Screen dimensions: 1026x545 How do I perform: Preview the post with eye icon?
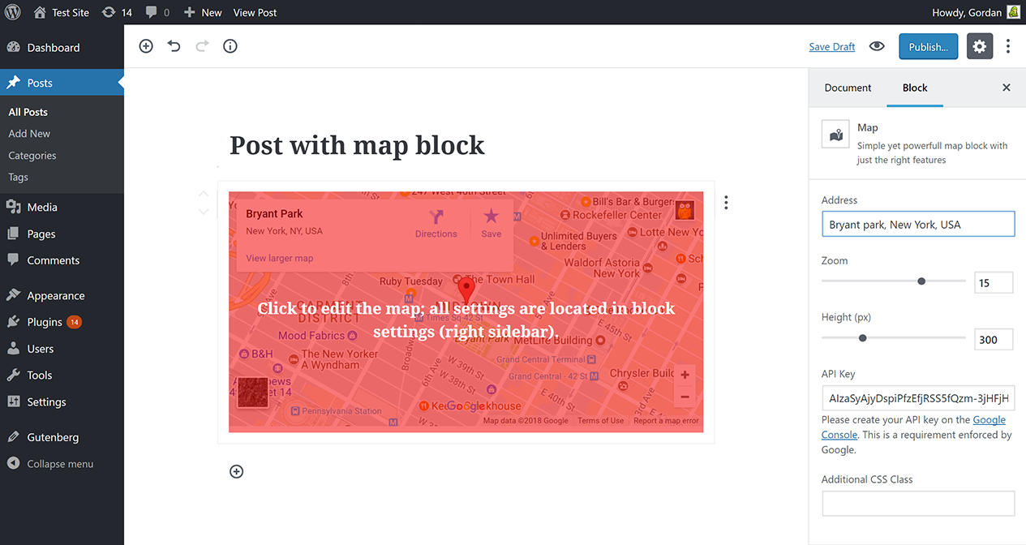tap(877, 46)
